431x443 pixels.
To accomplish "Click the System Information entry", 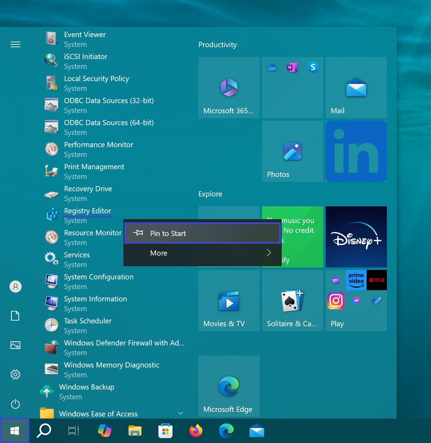I will click(112, 303).
